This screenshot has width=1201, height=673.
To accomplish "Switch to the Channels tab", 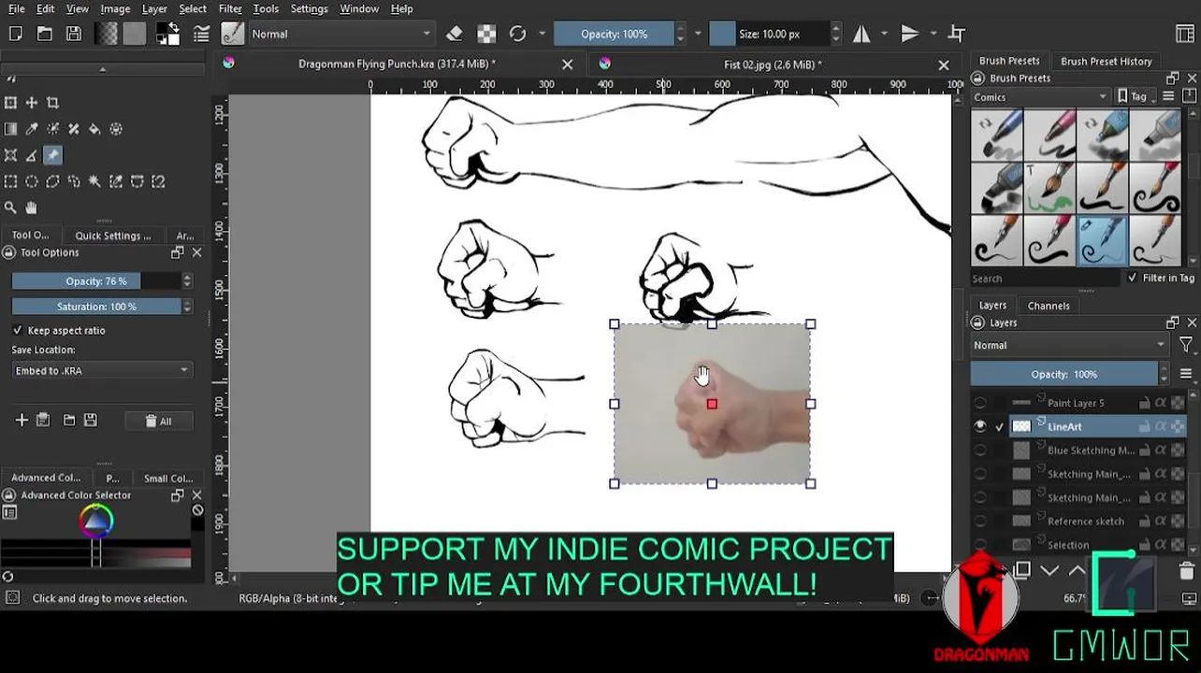I will point(1049,306).
